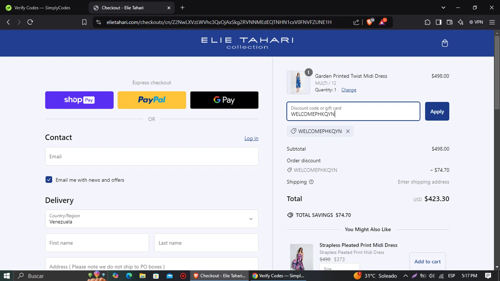Open Mail app from taskbar
500x281 pixels.
[170, 276]
